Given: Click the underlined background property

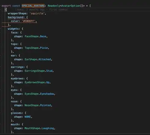Looking at the screenshot, I should pyautogui.click(x=16, y=17).
